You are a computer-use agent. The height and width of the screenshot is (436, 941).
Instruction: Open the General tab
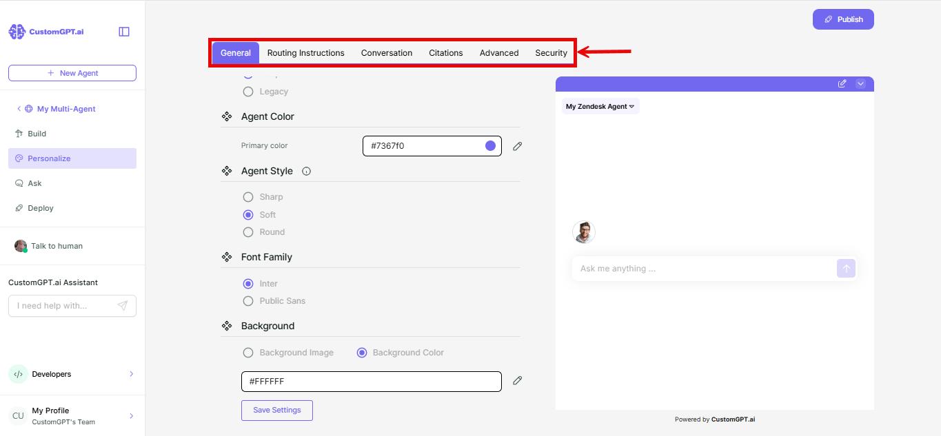click(236, 53)
